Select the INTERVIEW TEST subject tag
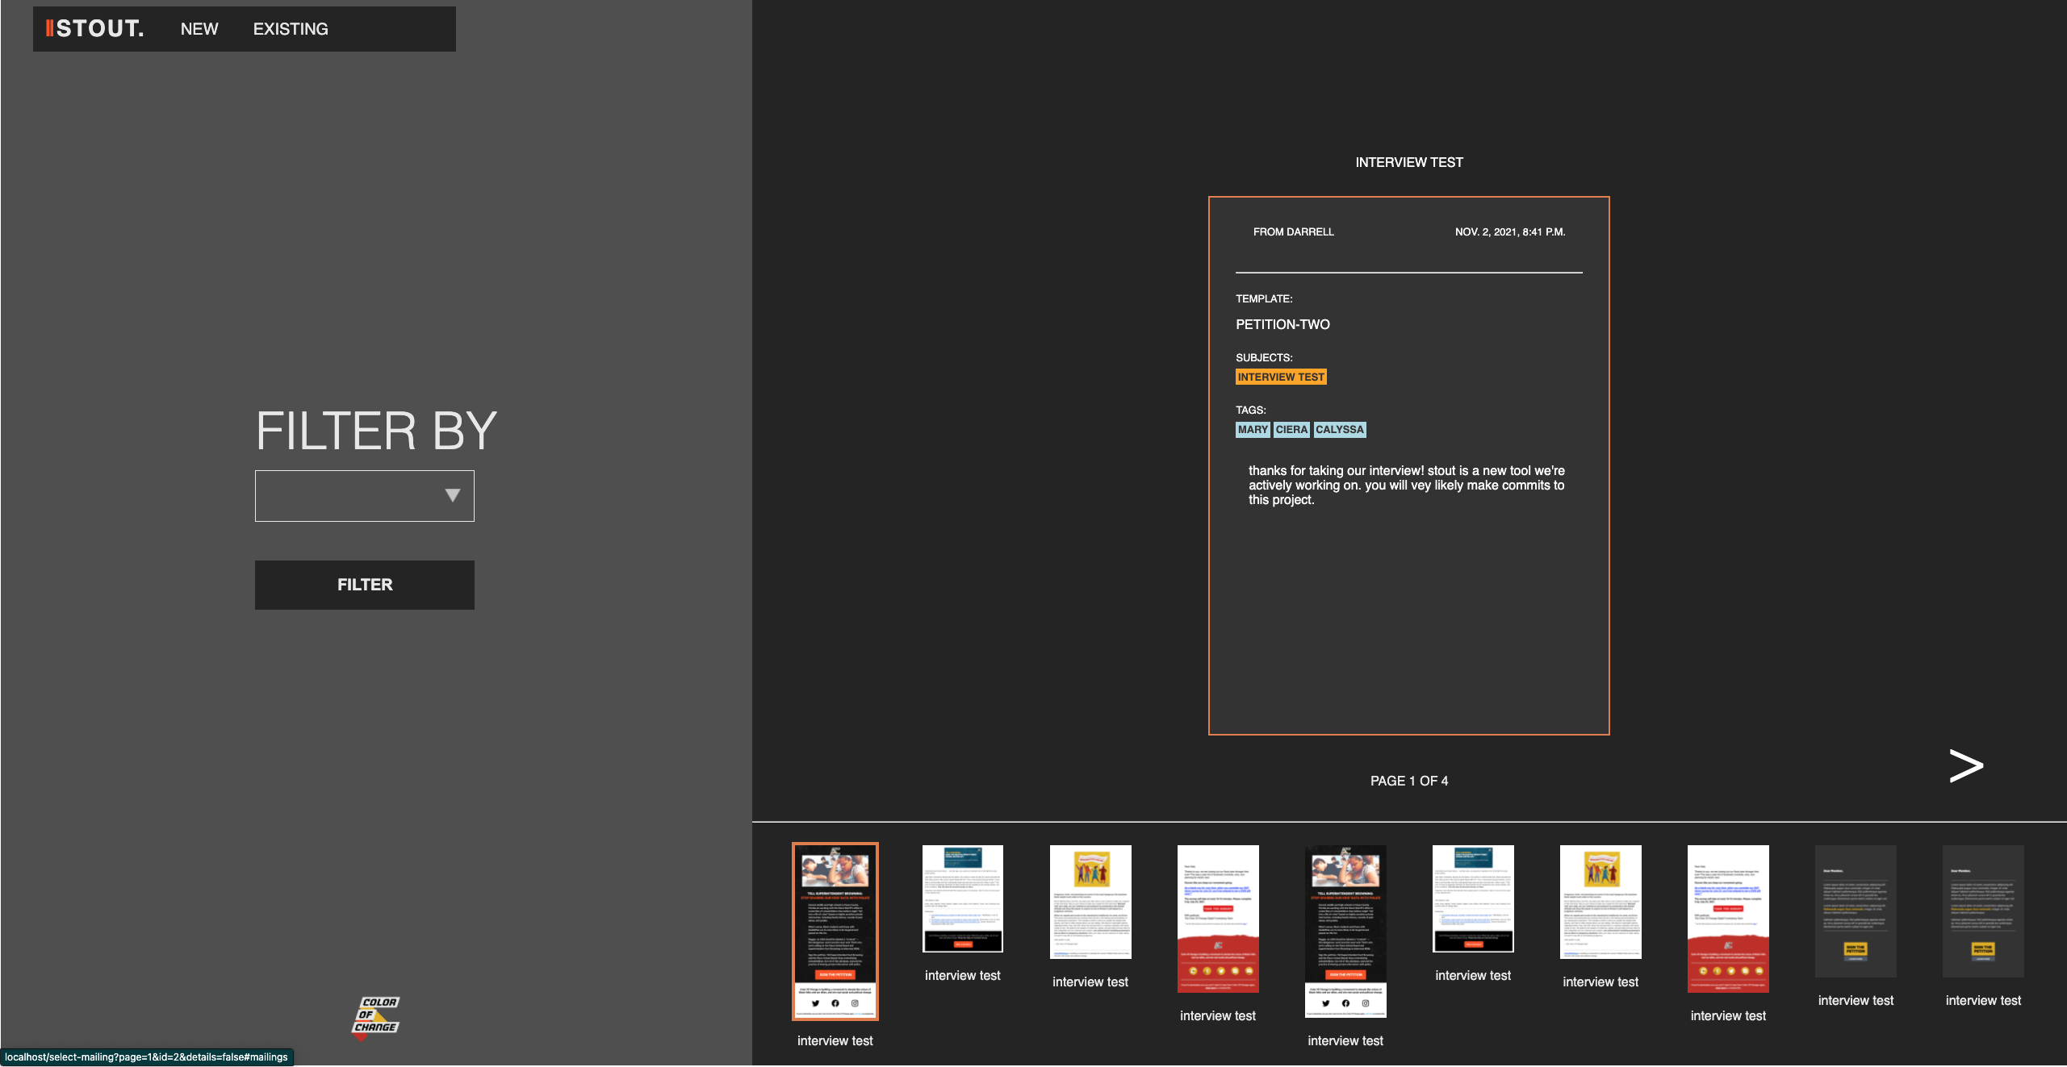Screen dimensions: 2067x1067 point(1281,377)
